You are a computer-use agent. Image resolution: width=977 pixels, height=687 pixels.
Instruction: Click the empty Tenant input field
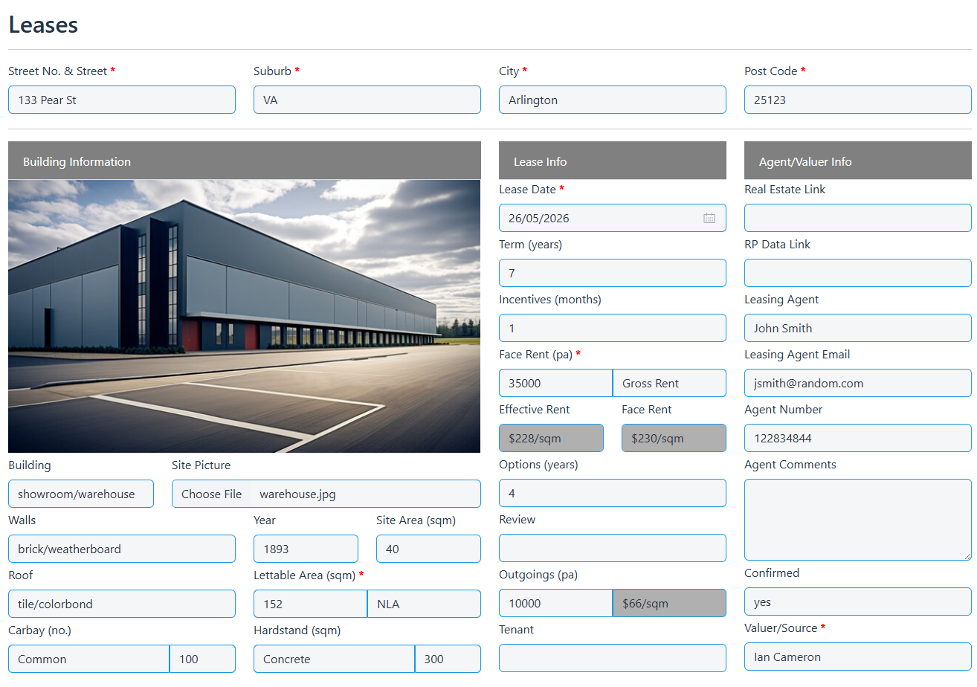click(613, 658)
